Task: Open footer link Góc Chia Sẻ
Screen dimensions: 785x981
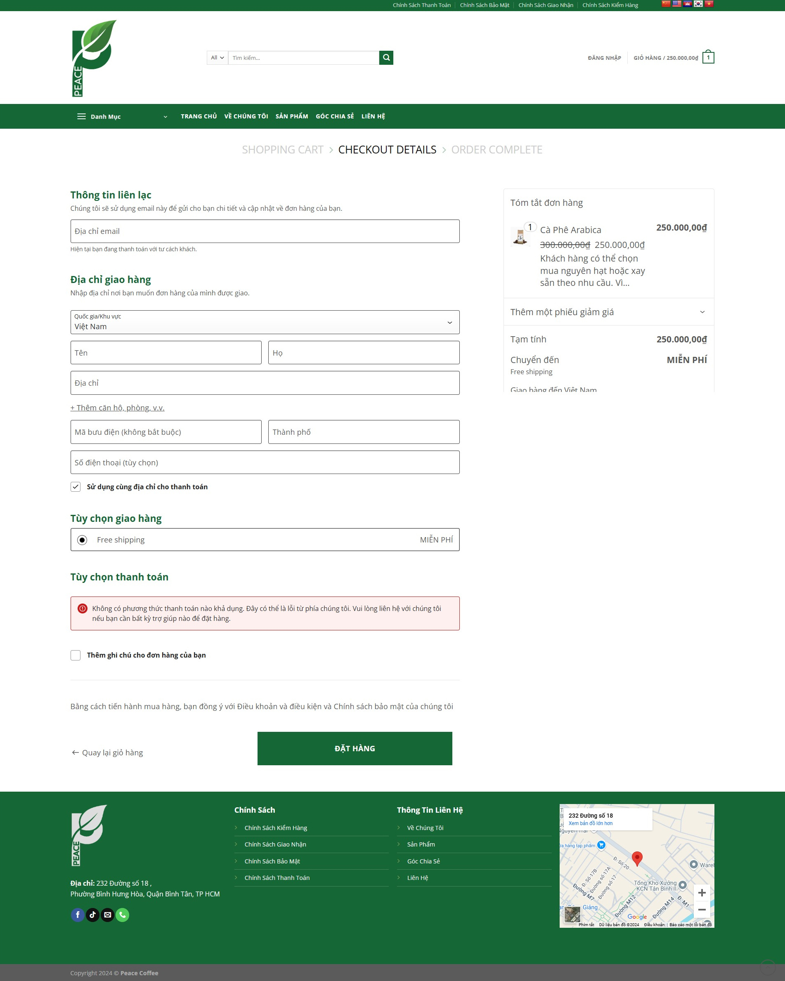Action: (423, 861)
